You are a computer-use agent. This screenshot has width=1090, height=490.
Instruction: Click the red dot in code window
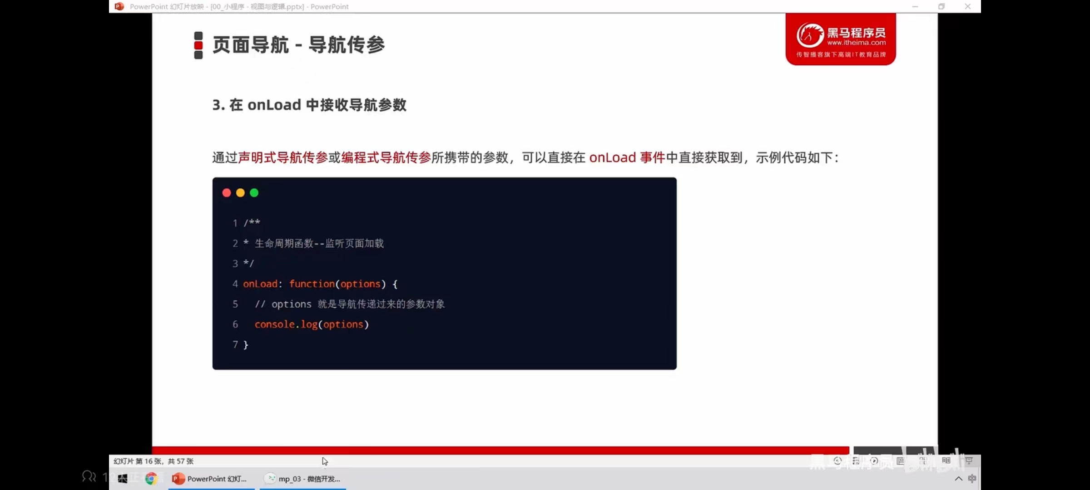click(x=227, y=193)
